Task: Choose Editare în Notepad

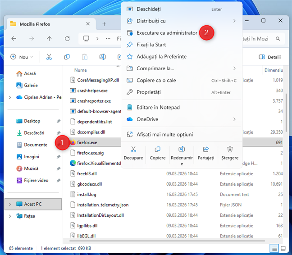Action: (x=182, y=107)
